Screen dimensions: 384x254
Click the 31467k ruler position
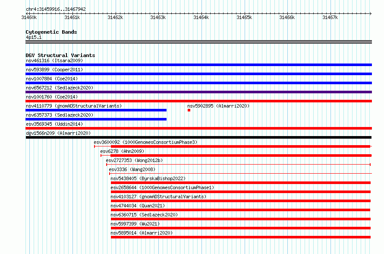330,17
